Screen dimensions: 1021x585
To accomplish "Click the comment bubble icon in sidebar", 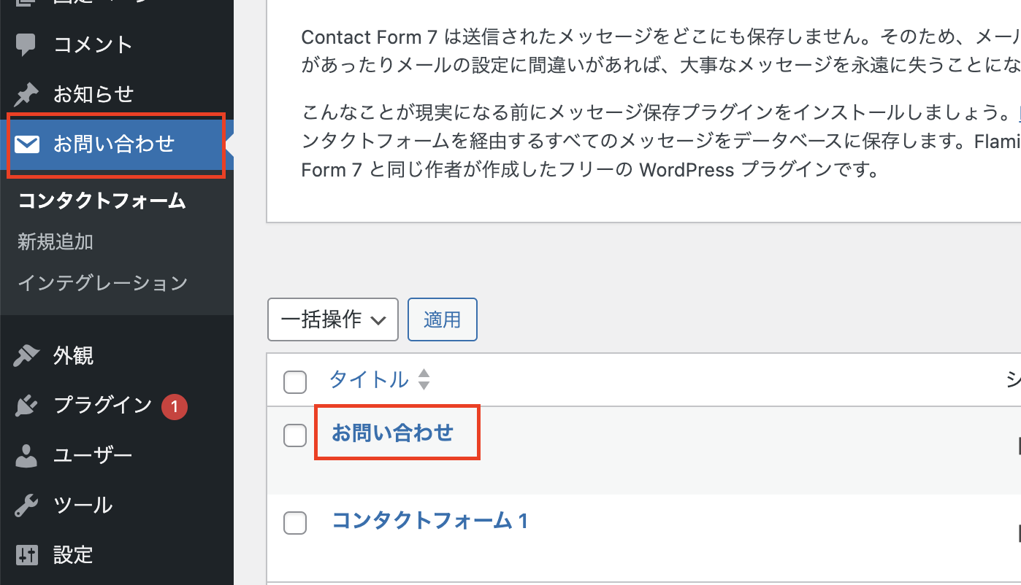I will (26, 44).
